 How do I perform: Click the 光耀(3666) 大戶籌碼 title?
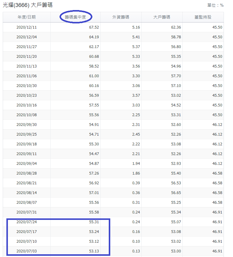28,5
